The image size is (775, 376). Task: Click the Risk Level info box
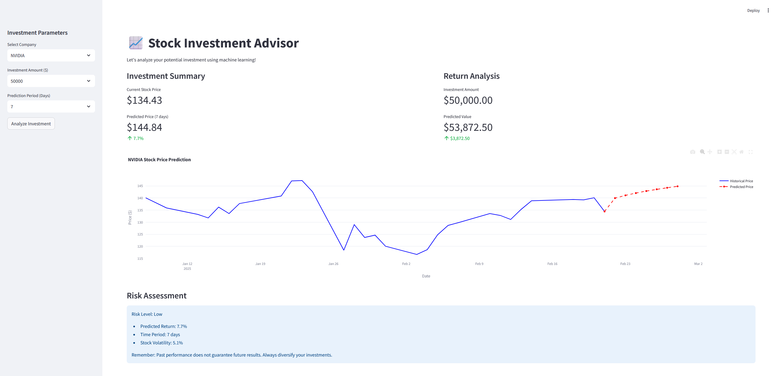tap(441, 334)
